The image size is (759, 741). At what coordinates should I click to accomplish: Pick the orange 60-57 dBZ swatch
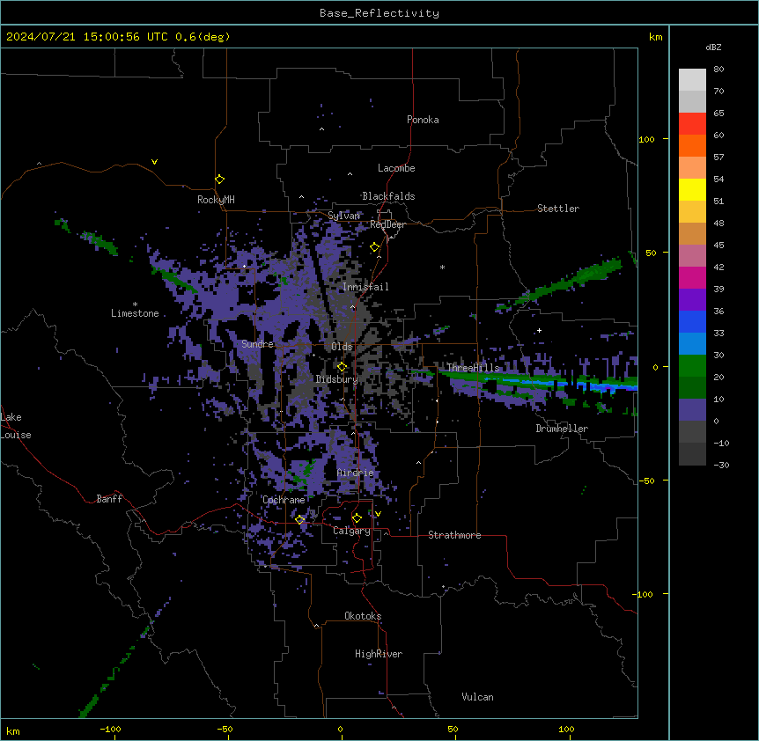tap(692, 145)
